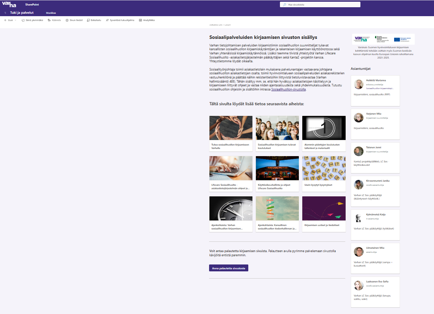
Task: Click the Esikatselu preview icon
Action: point(88,20)
